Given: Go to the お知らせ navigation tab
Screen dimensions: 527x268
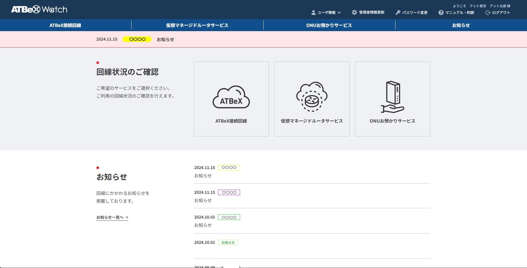Looking at the screenshot, I should point(461,25).
